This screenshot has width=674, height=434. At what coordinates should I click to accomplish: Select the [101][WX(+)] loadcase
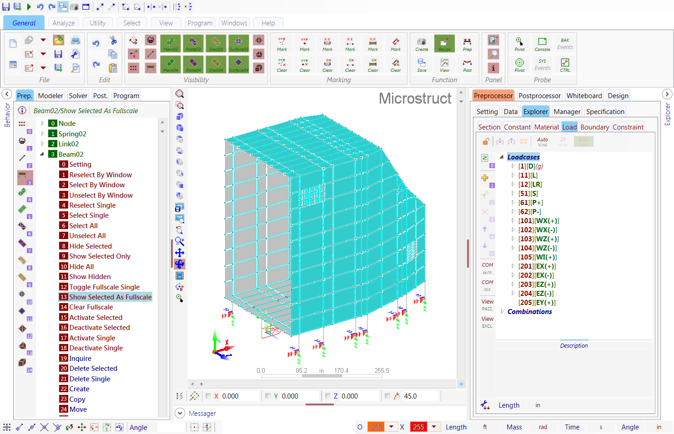coord(538,221)
